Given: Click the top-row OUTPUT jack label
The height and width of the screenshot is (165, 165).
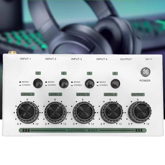Looking at the screenshot, I should point(126,59).
